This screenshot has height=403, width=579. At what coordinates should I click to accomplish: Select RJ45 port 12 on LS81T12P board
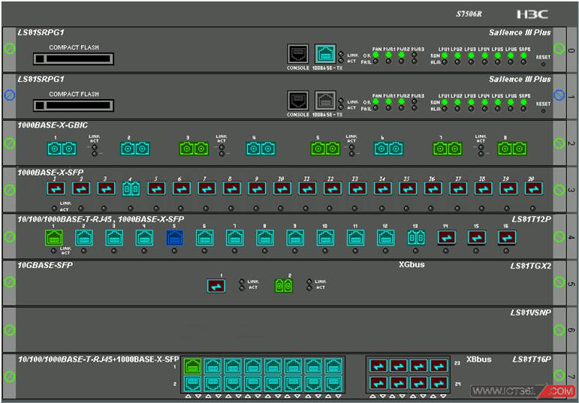pyautogui.click(x=385, y=238)
